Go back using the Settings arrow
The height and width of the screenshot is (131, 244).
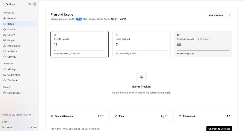(3, 4)
